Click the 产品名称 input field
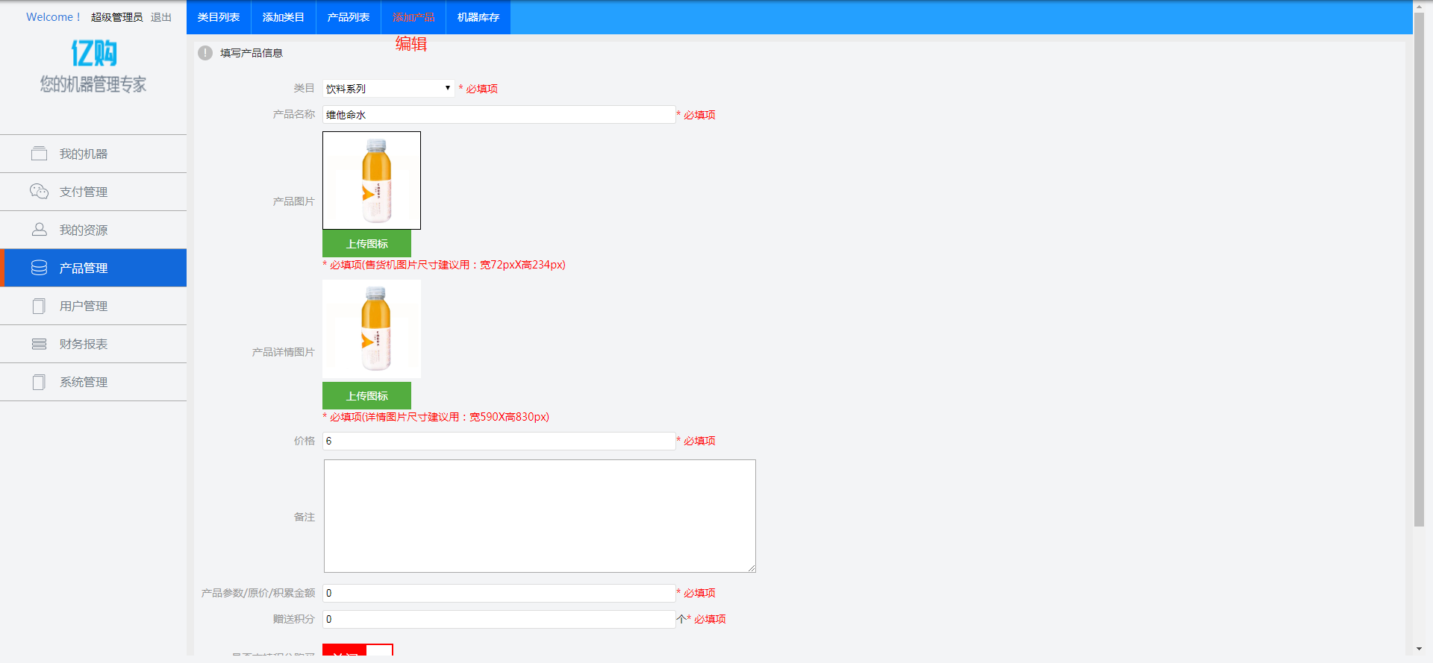The width and height of the screenshot is (1433, 663). point(499,115)
